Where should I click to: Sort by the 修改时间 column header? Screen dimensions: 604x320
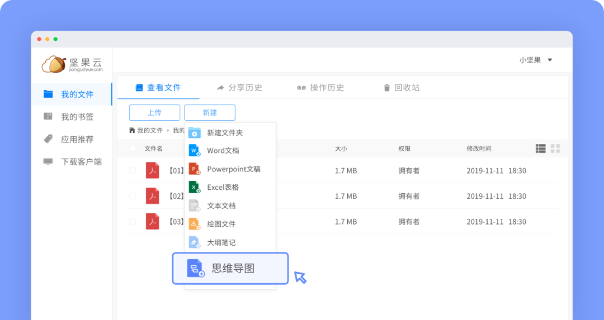(x=479, y=149)
